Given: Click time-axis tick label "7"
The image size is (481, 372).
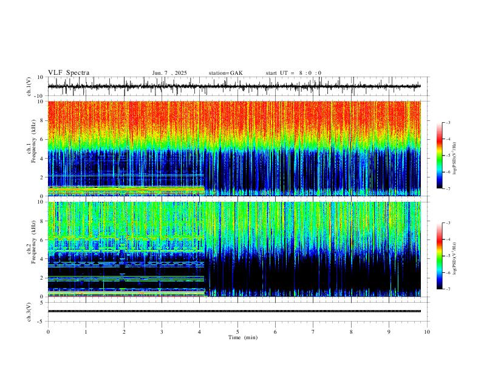Looking at the screenshot, I should tap(313, 332).
